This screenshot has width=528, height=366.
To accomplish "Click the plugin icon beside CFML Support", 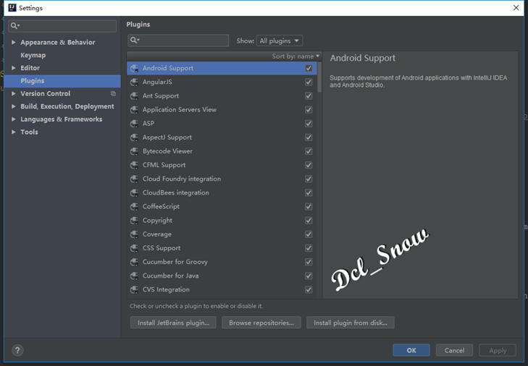I will click(x=134, y=165).
